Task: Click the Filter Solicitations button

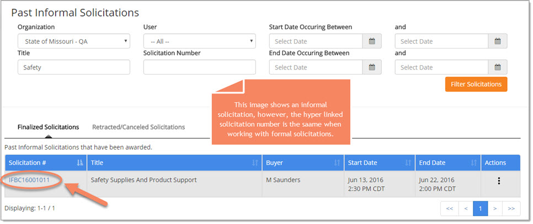Action: [476, 84]
